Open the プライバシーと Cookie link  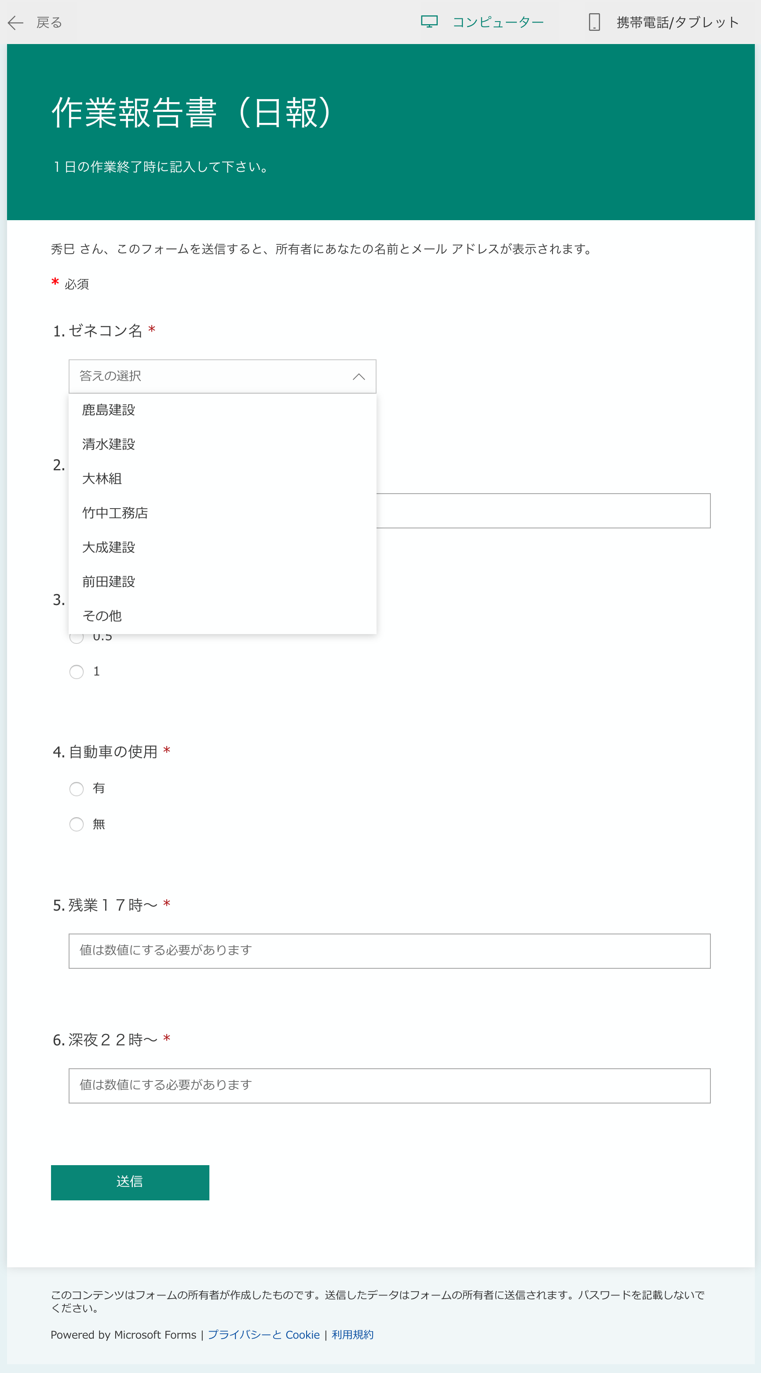click(263, 1335)
